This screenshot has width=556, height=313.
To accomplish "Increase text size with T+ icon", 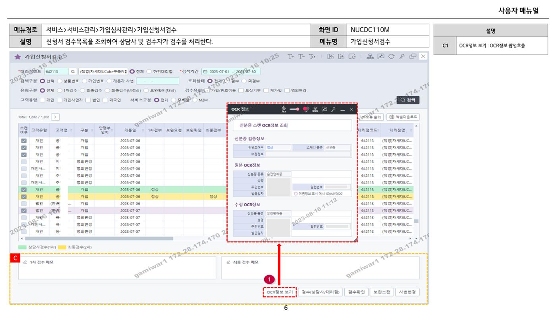I will [x=292, y=57].
